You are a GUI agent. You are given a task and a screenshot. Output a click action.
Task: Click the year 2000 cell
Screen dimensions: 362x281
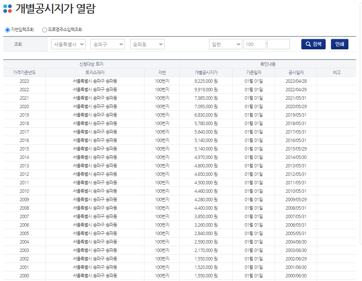click(24, 276)
